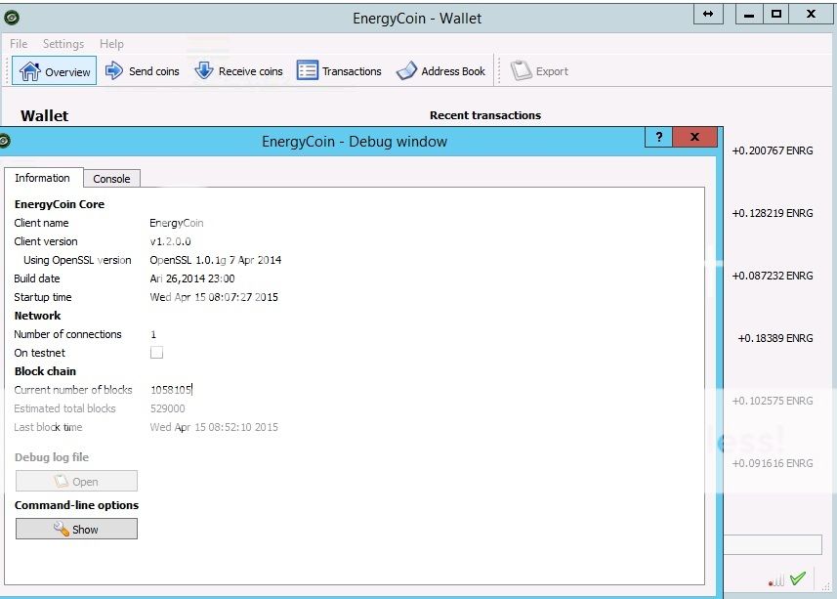Viewport: 837px width, 599px height.
Task: Click the Wallet heading
Action: 44,116
